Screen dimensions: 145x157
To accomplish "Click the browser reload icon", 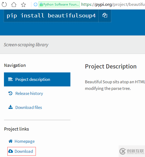I will pyautogui.click(x=4, y=4).
